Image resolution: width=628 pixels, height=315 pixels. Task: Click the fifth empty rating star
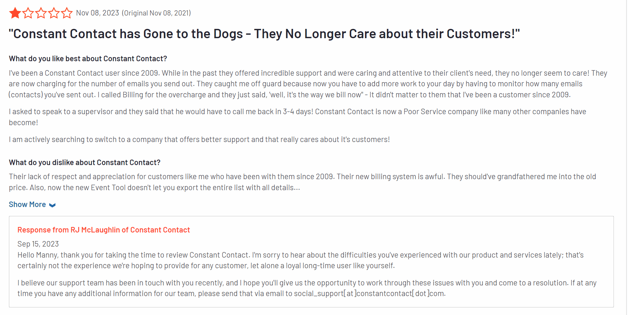pyautogui.click(x=67, y=13)
